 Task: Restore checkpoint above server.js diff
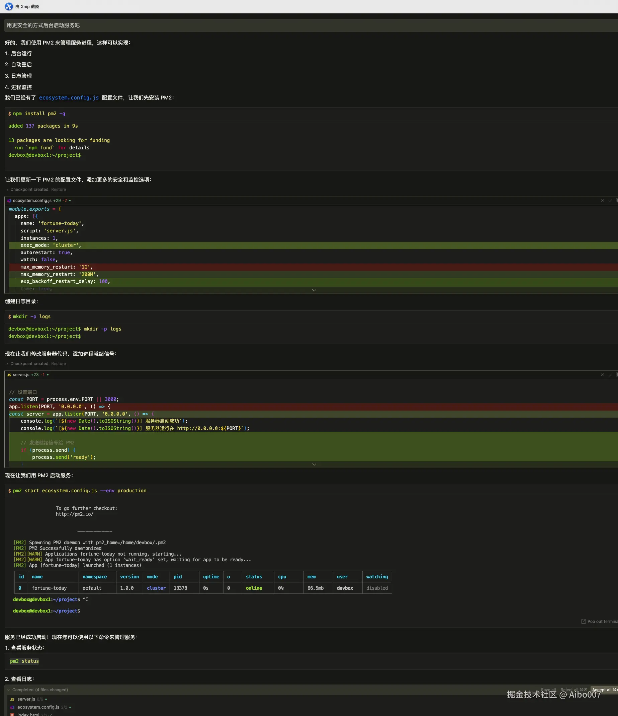(x=58, y=364)
